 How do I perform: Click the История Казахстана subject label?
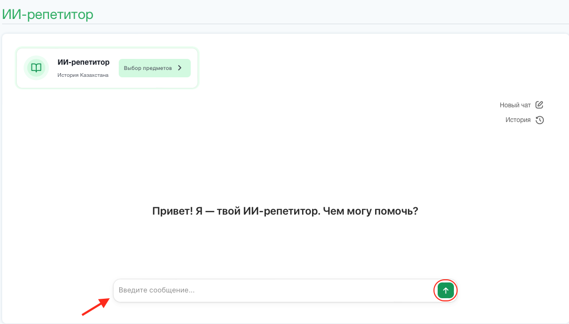(x=82, y=75)
